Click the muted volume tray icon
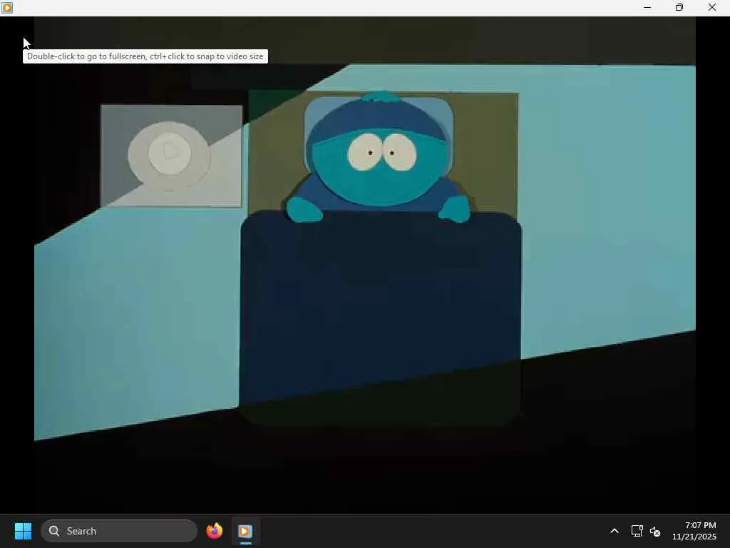This screenshot has width=730, height=548. [x=655, y=531]
